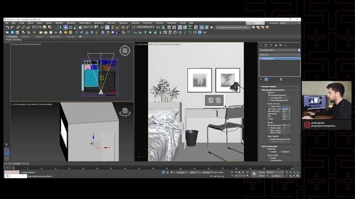Open the Rendering menu
This screenshot has height=199, width=355.
pos(99,23)
